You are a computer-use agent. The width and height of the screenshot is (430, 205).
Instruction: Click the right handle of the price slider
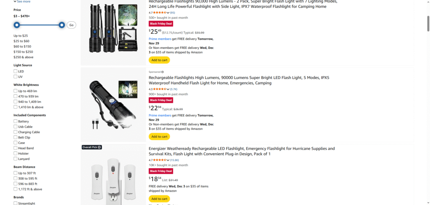(x=62, y=25)
